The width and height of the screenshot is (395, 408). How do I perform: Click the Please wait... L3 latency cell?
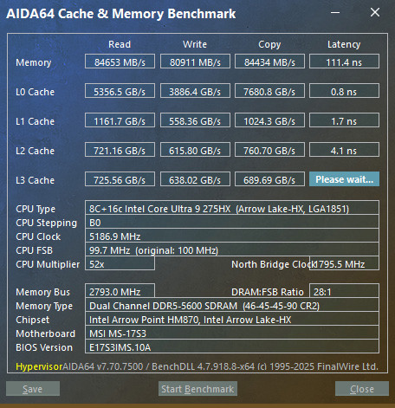(344, 179)
